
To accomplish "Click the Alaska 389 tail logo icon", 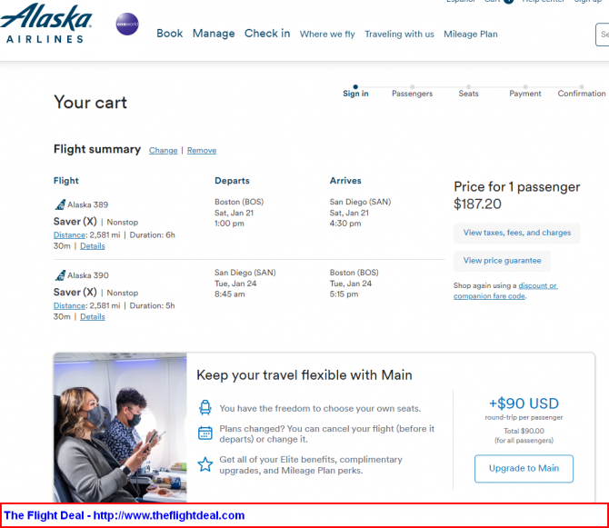I will (60, 204).
